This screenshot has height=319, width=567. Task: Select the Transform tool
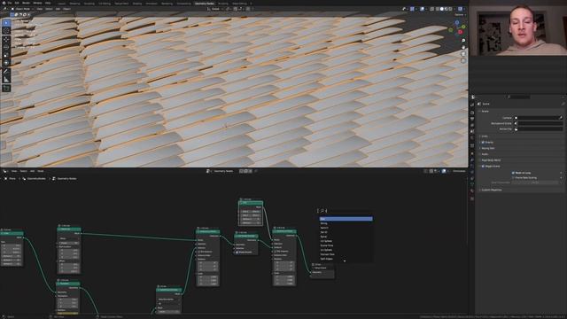pyautogui.click(x=6, y=63)
